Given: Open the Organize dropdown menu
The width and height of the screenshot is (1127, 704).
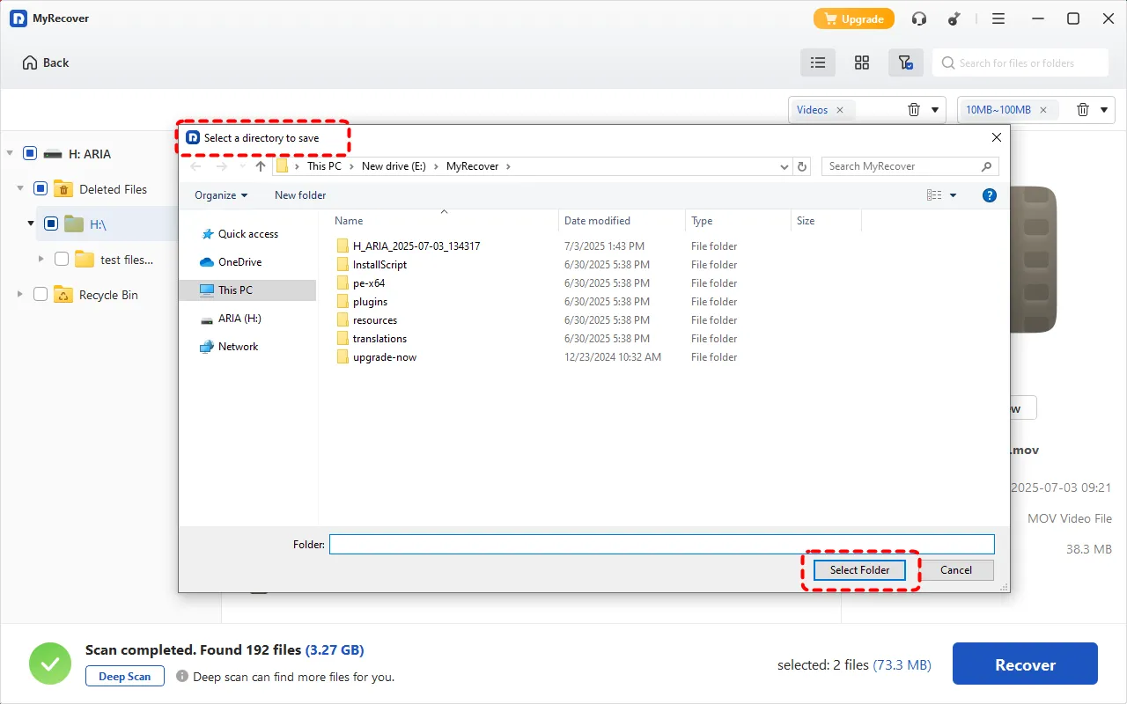Looking at the screenshot, I should click(x=221, y=195).
